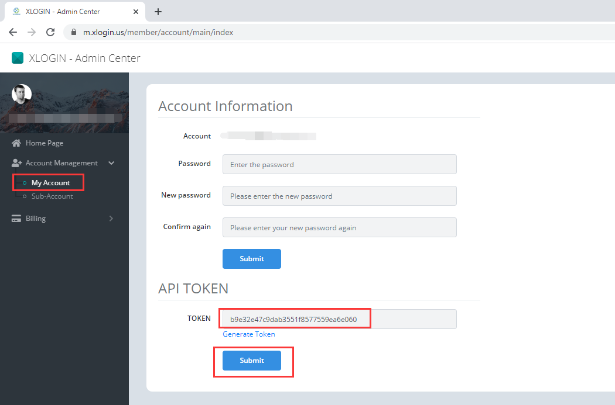Open a new browser tab

[158, 12]
